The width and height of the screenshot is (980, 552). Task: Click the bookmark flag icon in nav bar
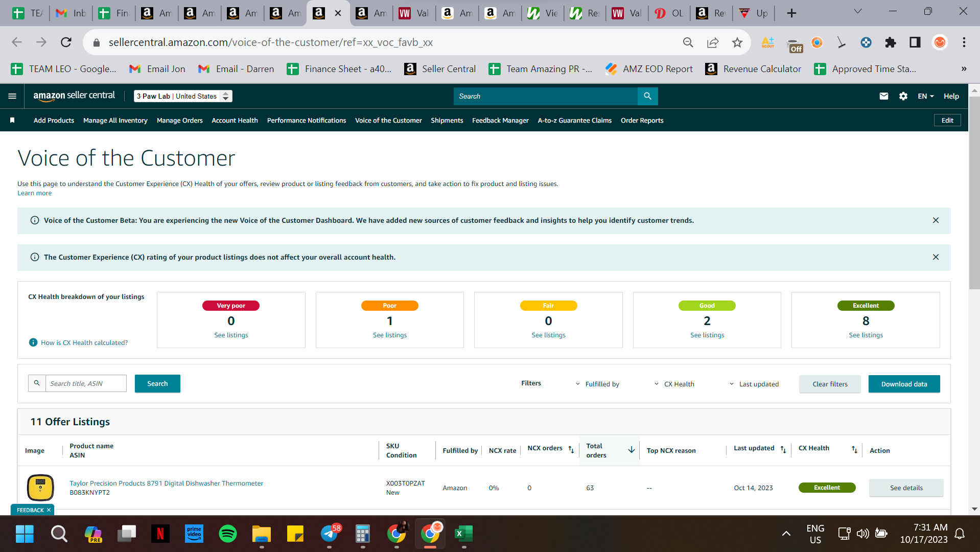click(x=12, y=120)
